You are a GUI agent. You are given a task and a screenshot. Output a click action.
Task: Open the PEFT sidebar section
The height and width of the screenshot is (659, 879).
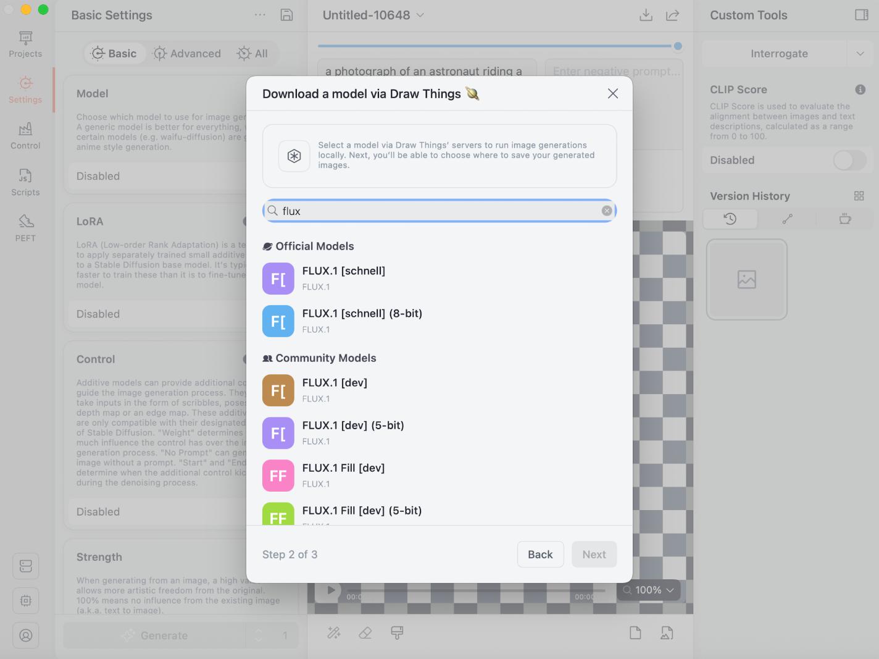25,229
